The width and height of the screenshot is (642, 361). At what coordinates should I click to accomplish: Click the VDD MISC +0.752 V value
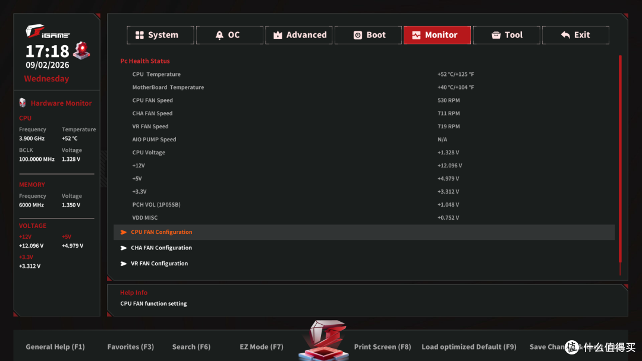click(448, 218)
